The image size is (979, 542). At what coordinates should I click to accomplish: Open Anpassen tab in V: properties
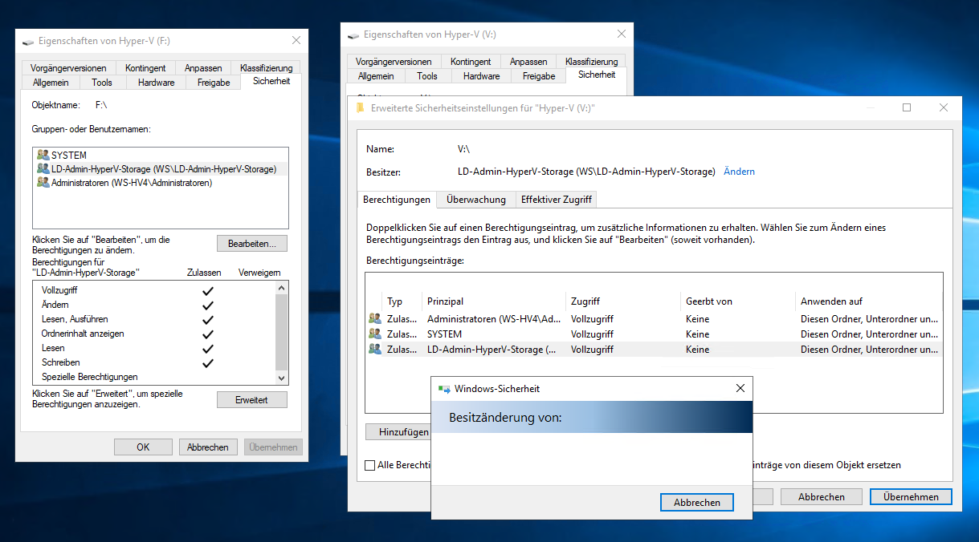[x=528, y=62]
